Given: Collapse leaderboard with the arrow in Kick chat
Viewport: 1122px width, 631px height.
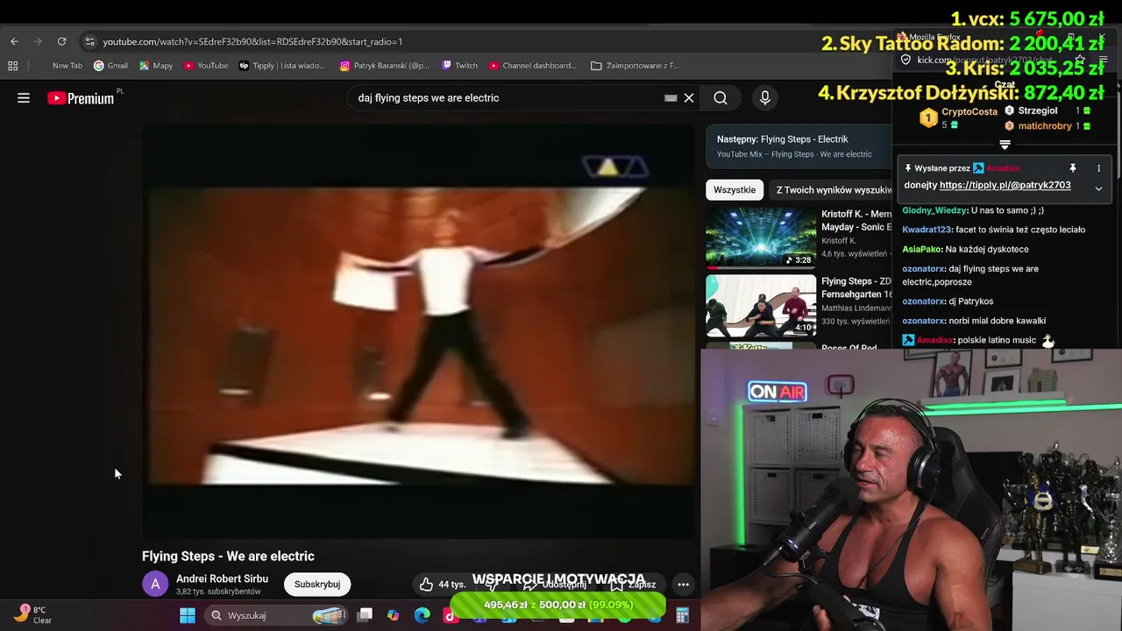Looking at the screenshot, I should pyautogui.click(x=1005, y=145).
